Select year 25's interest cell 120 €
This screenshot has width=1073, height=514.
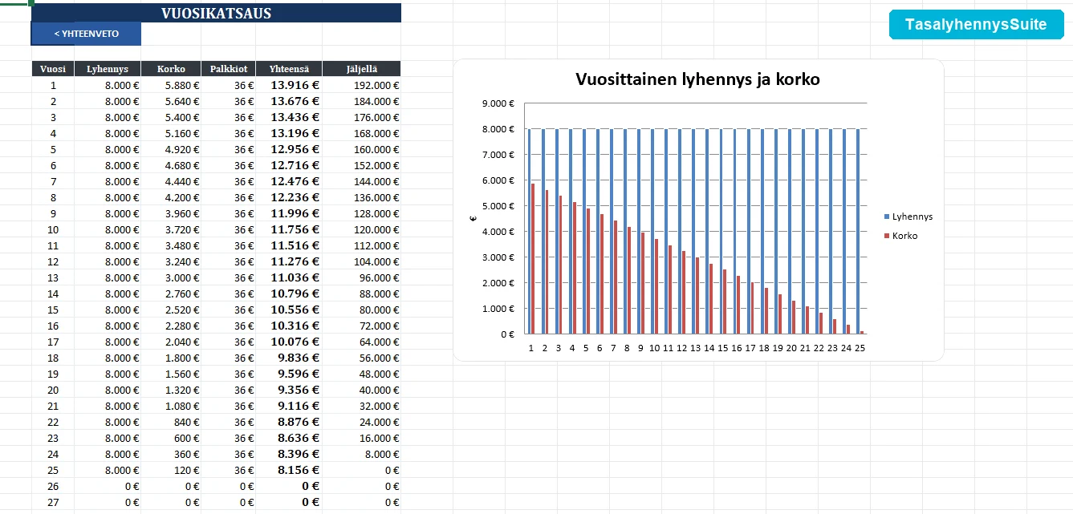click(x=171, y=470)
